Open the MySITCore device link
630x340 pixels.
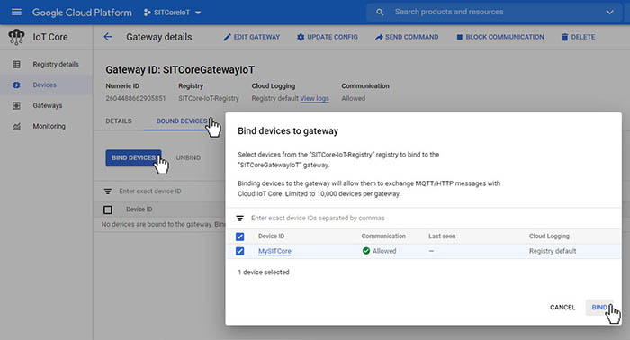[x=274, y=251]
